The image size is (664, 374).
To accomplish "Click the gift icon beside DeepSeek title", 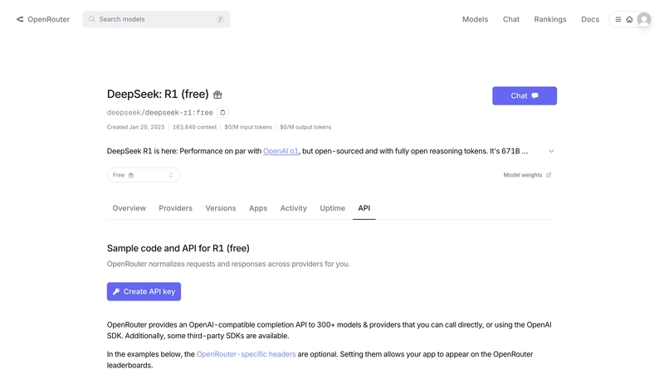I will point(217,95).
